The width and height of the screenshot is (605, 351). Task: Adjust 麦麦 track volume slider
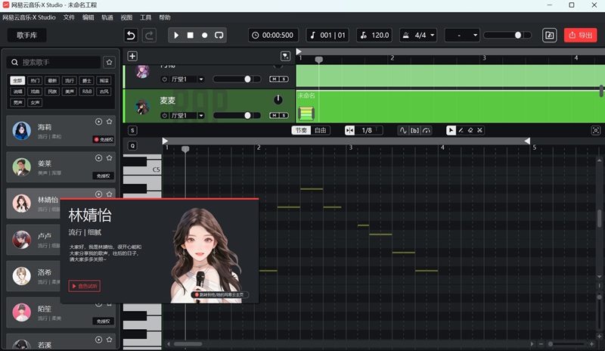(x=237, y=116)
